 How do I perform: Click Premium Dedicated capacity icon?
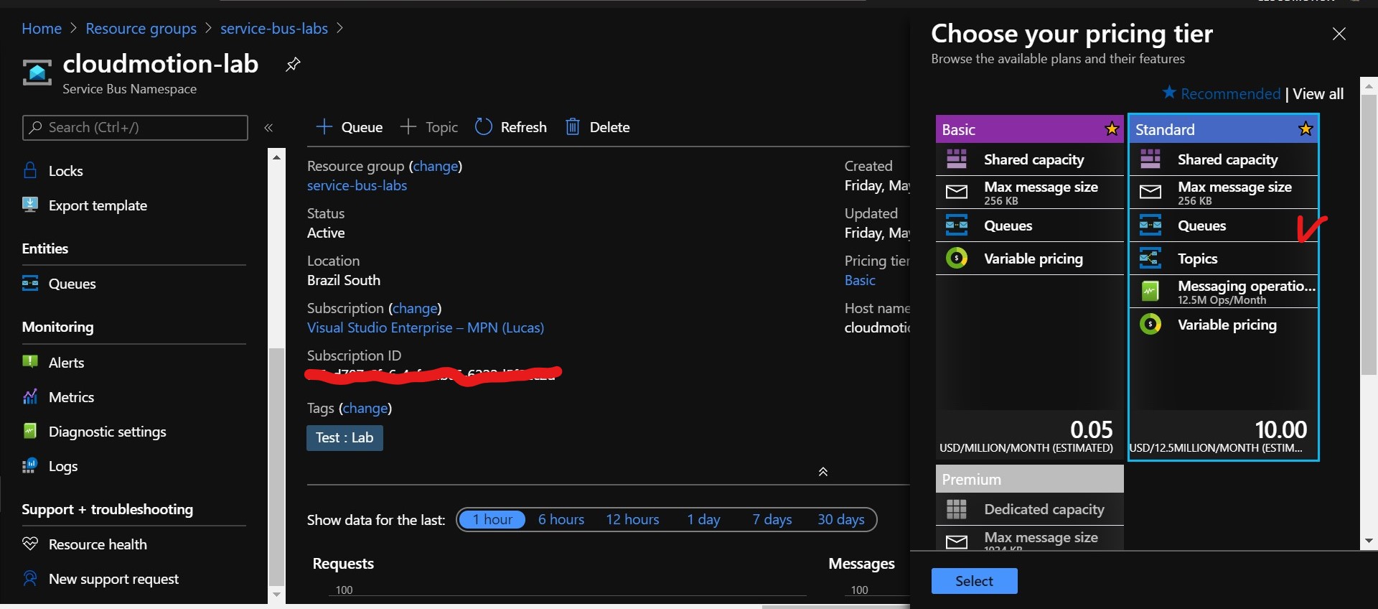957,509
